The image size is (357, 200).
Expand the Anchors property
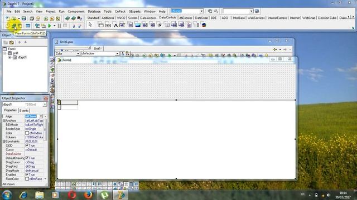[4, 121]
